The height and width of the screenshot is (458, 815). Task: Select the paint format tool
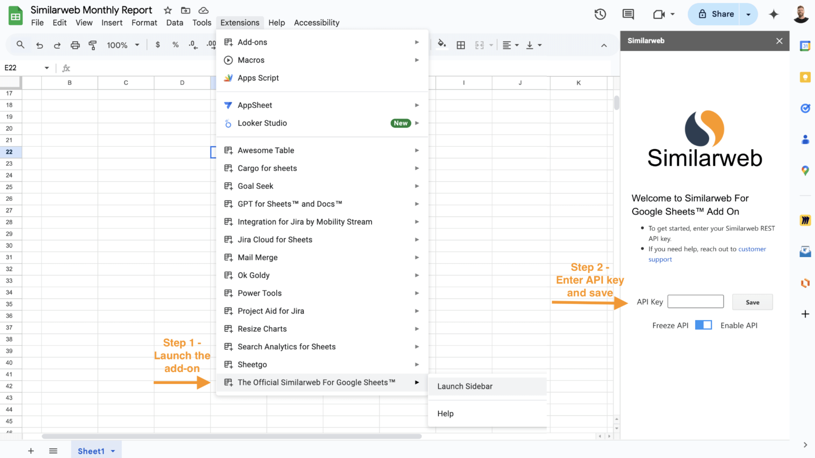pos(93,45)
